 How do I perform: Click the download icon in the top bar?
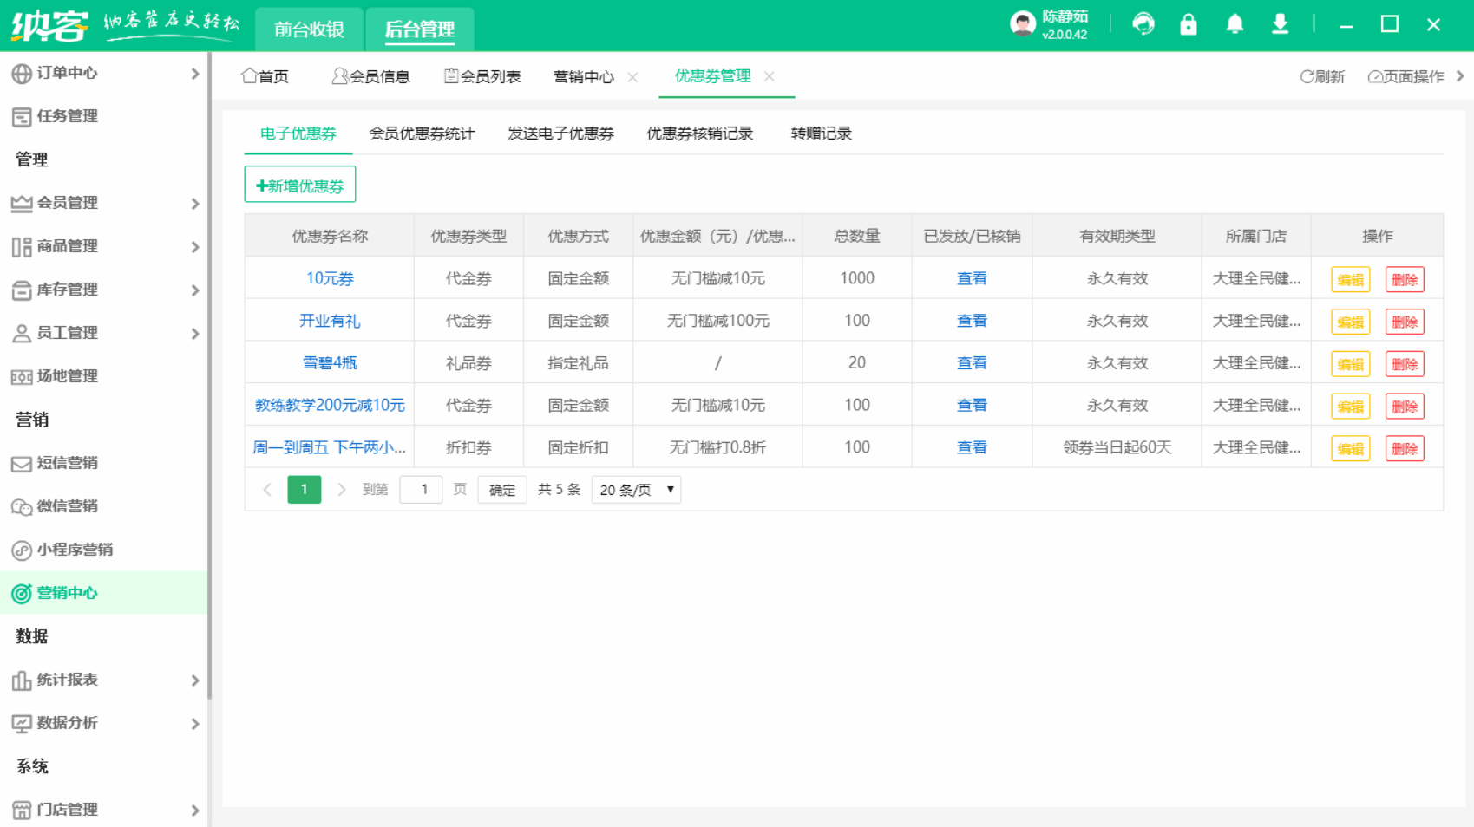point(1281,24)
